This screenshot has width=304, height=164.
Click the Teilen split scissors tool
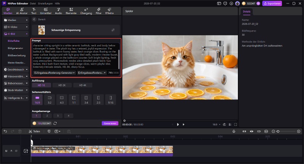(34, 131)
